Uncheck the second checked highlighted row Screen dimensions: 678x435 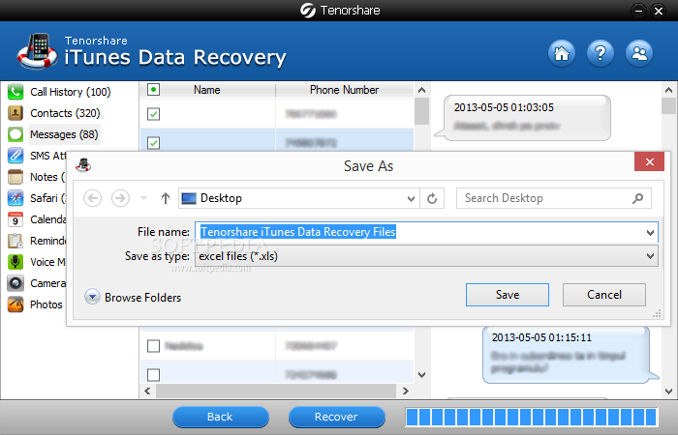[153, 143]
